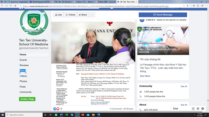Switch to FW: Re: Tài khoản tab
The image size is (209, 117).
(62, 2)
